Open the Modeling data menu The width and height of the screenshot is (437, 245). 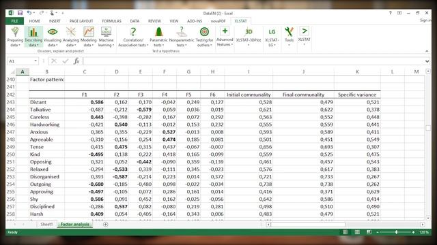click(x=88, y=37)
